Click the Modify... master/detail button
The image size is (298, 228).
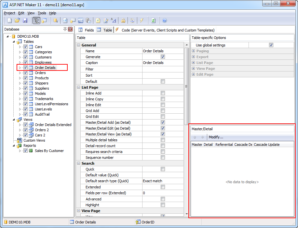216,137
